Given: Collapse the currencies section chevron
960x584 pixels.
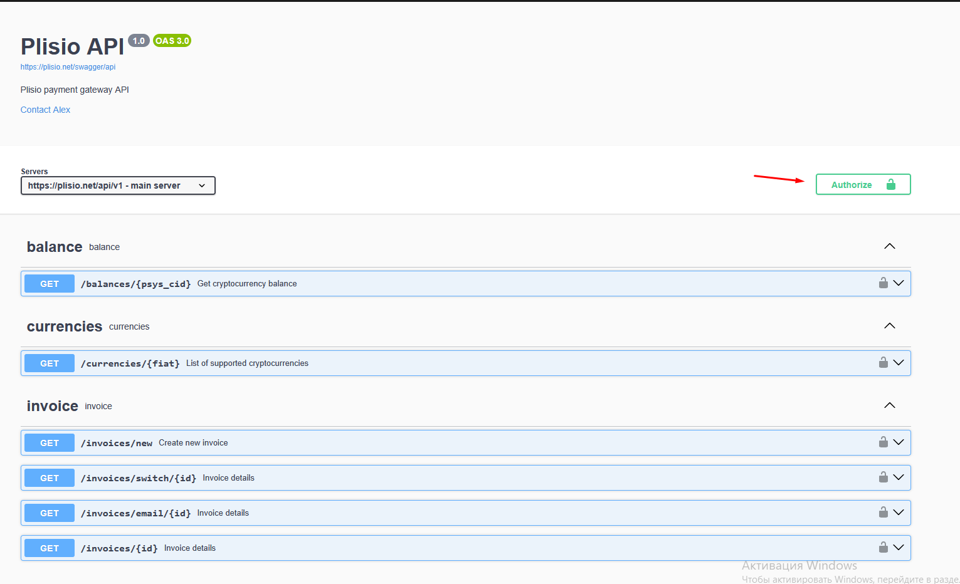Looking at the screenshot, I should point(890,326).
